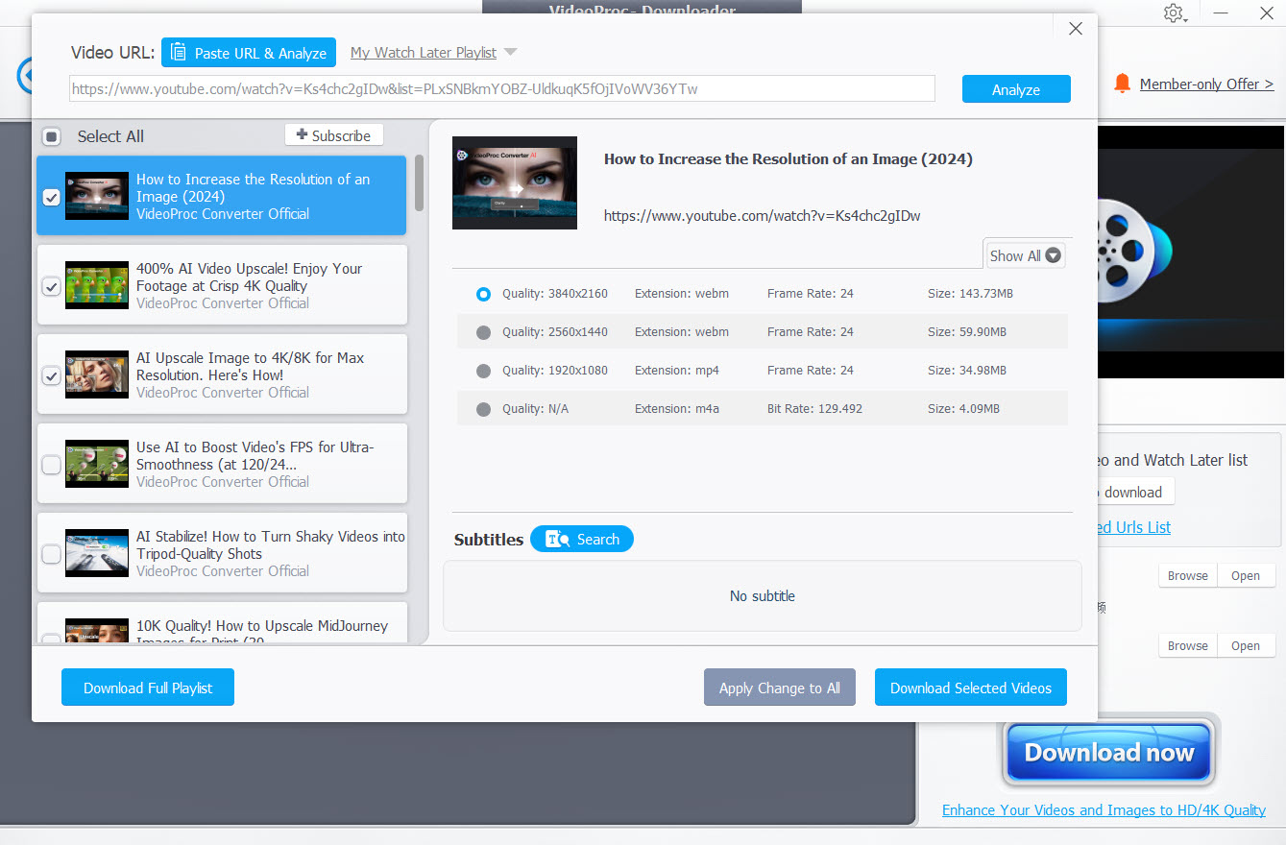This screenshot has width=1286, height=845.
Task: Enable the checkbox for the FPS boost video
Action: (x=51, y=464)
